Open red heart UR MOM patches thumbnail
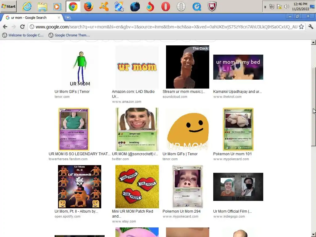This screenshot has height=237, width=316. point(137,187)
